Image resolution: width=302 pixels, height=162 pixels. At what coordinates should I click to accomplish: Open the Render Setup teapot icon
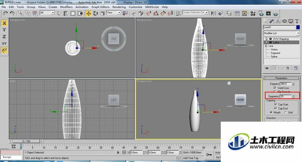pos(261,14)
